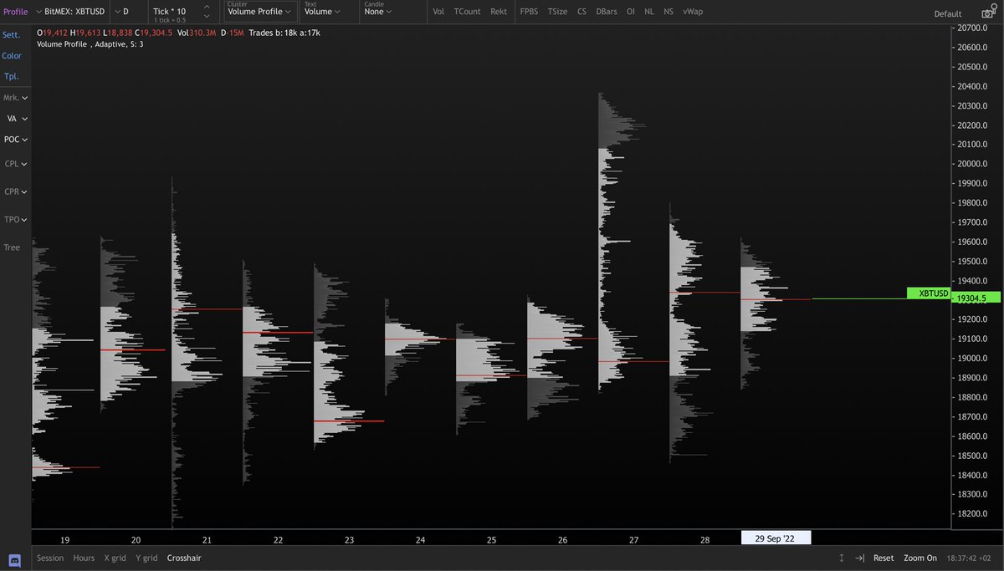Click the OI open interest tool

631,12
